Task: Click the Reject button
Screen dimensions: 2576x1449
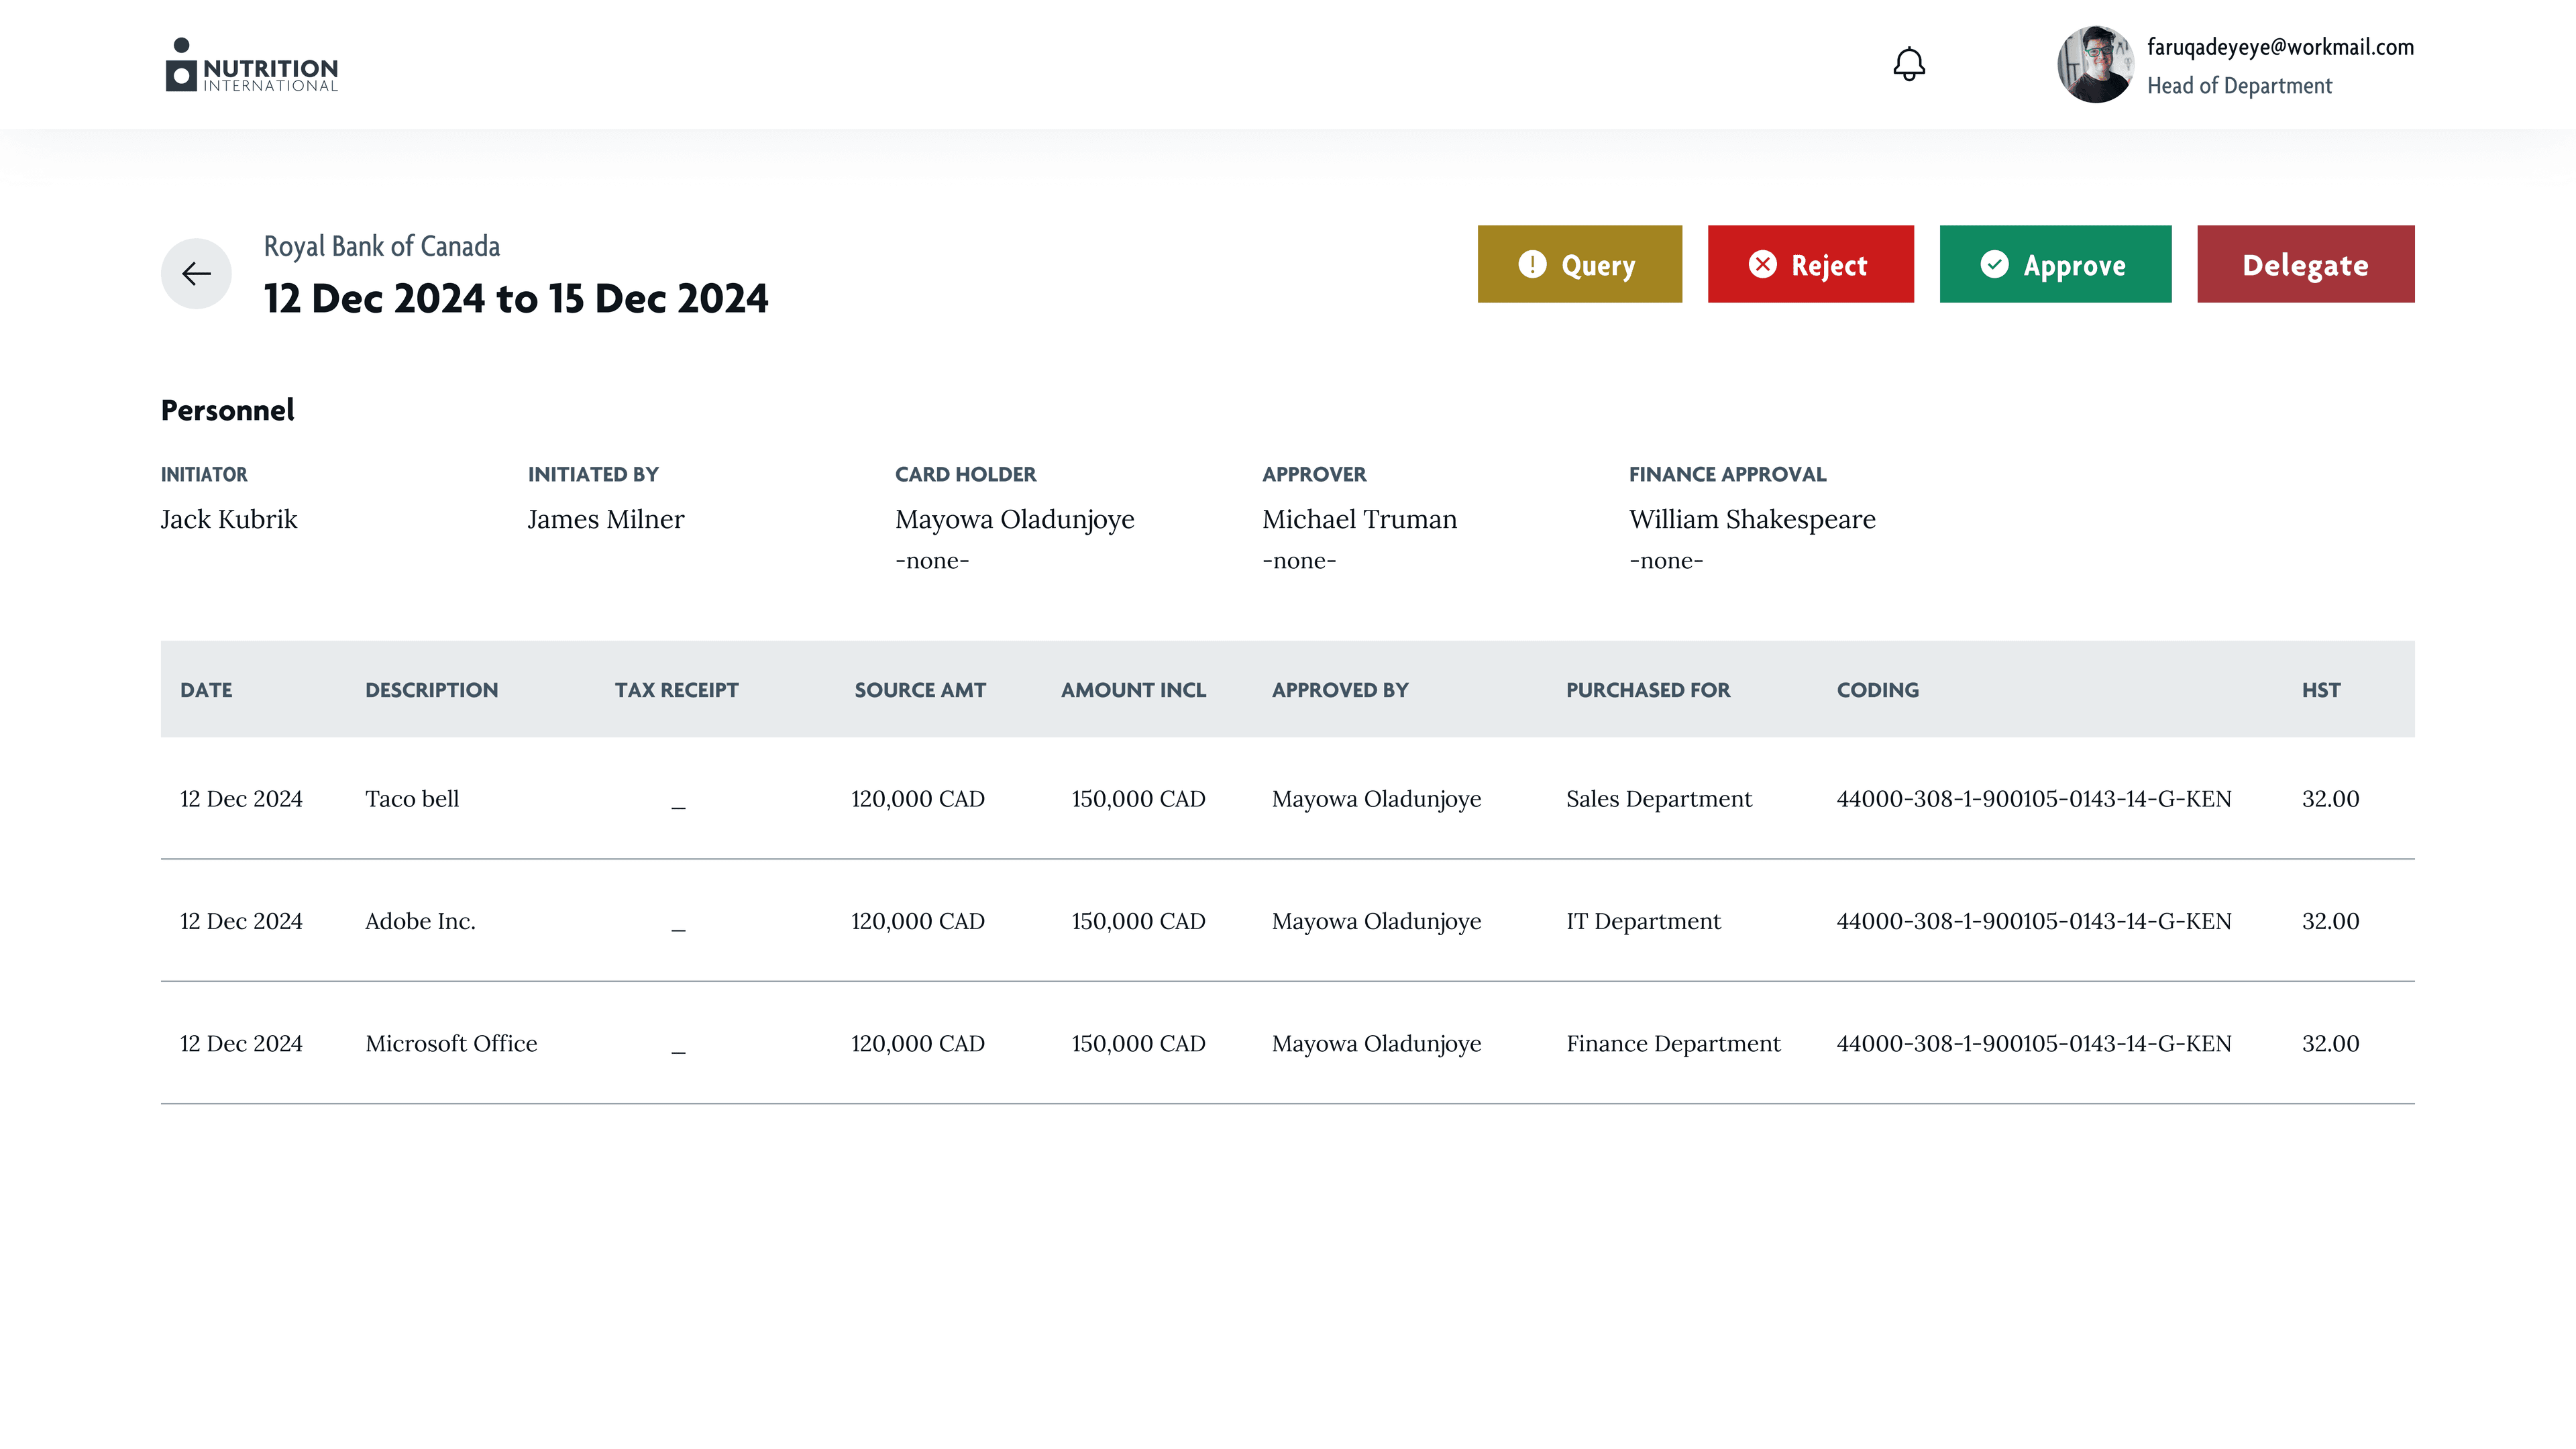Action: click(x=1811, y=264)
